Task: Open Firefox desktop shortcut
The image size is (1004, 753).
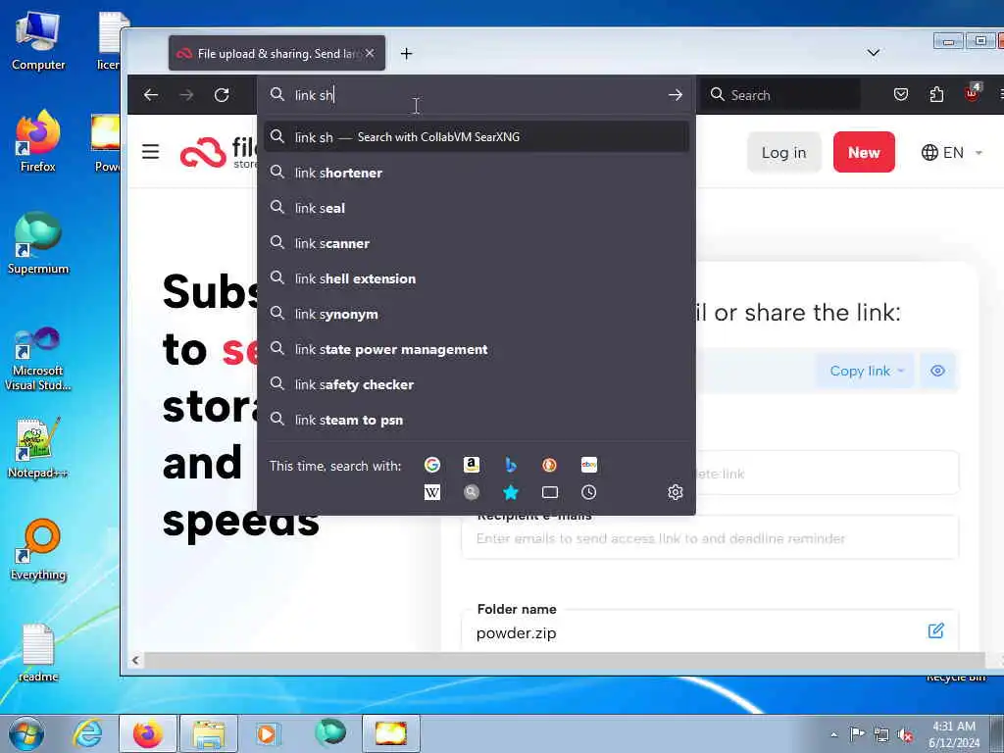Action: [38, 142]
